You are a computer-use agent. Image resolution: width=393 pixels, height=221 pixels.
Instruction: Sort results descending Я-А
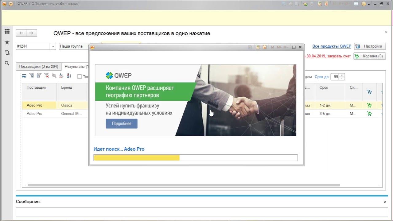tap(69, 76)
